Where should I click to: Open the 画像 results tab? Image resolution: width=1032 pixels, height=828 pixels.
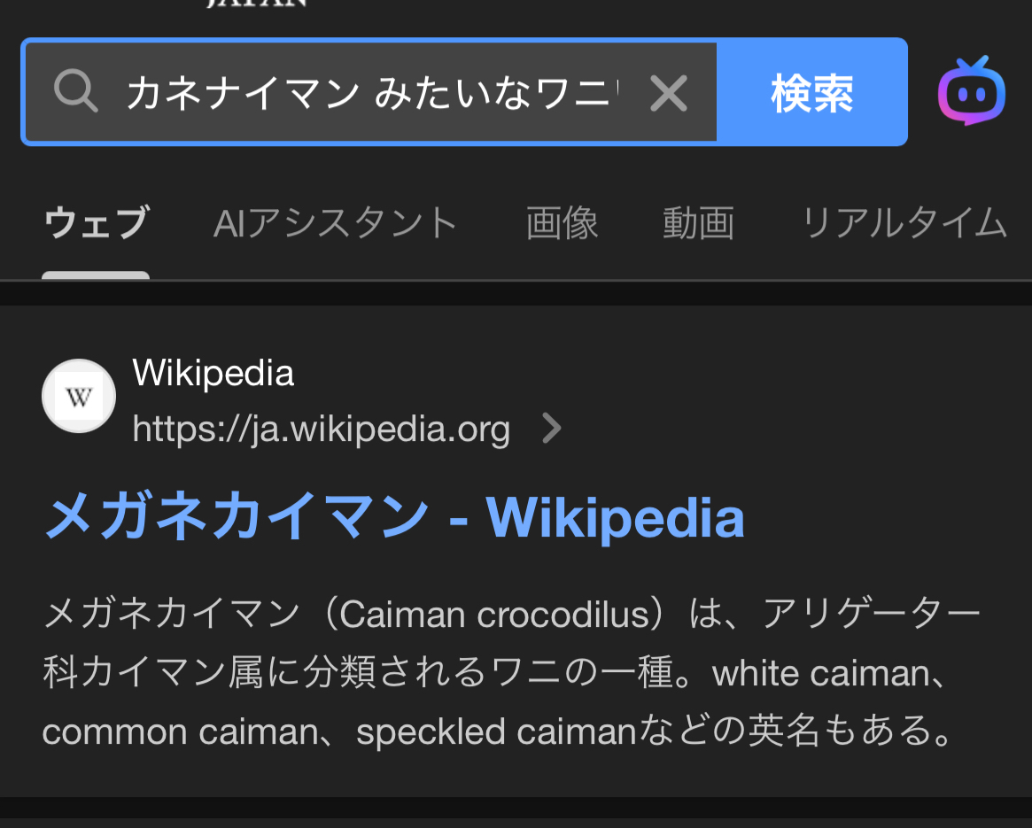coord(562,223)
